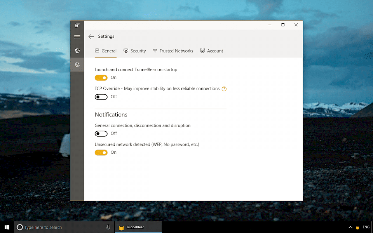Screen dimensions: 373x233
Task: Click the Cortana circle in search box
Action: tap(20, 227)
